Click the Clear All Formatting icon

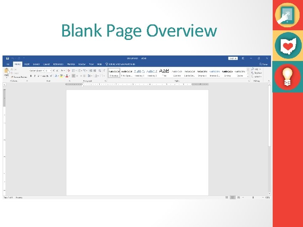click(x=69, y=71)
